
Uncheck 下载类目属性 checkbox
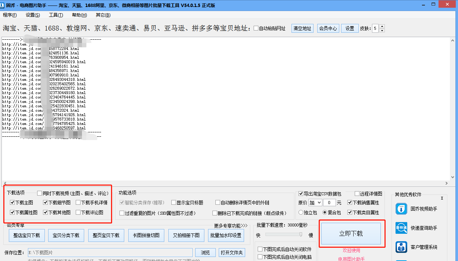point(350,212)
